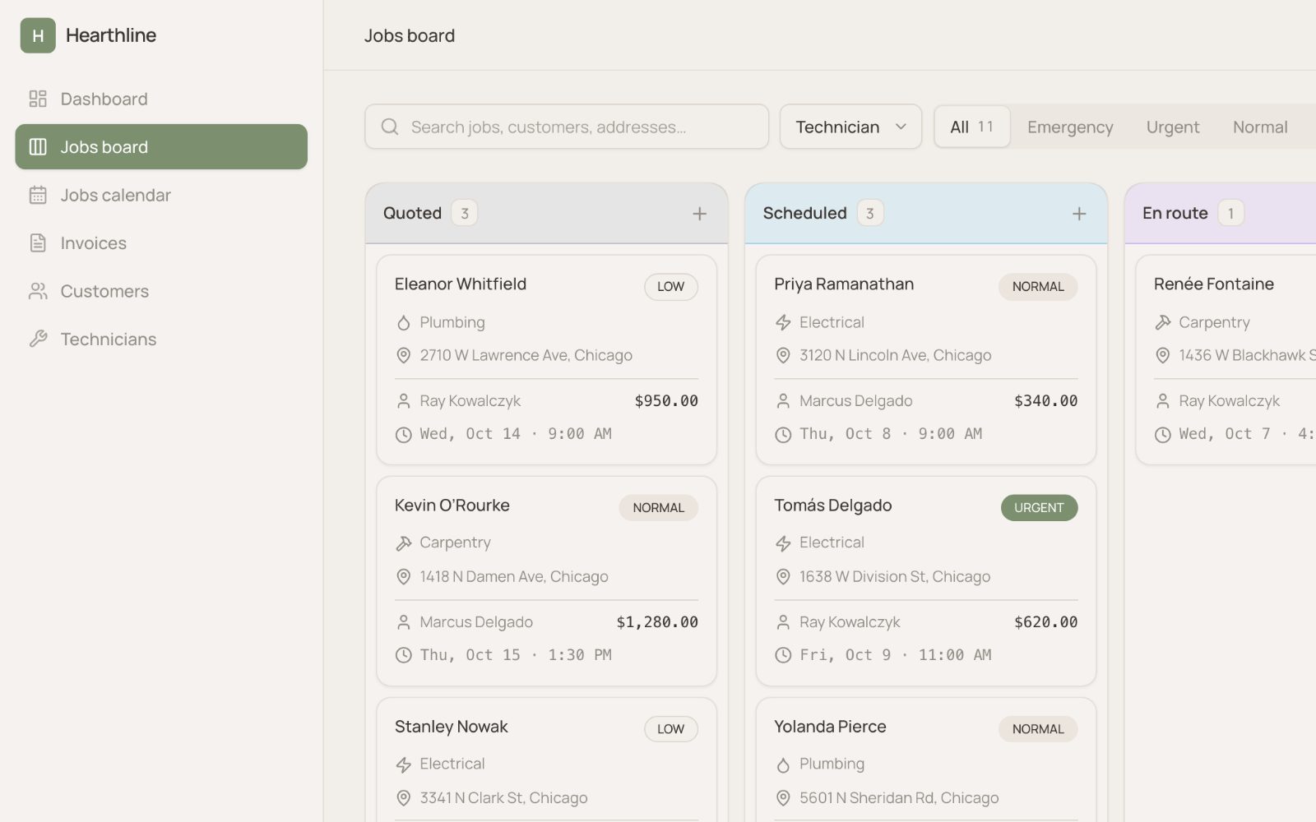Click the technician person icon on Priya Ramanathan's card

click(x=783, y=401)
